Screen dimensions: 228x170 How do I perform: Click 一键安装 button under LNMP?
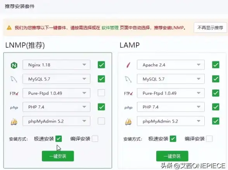(58, 156)
